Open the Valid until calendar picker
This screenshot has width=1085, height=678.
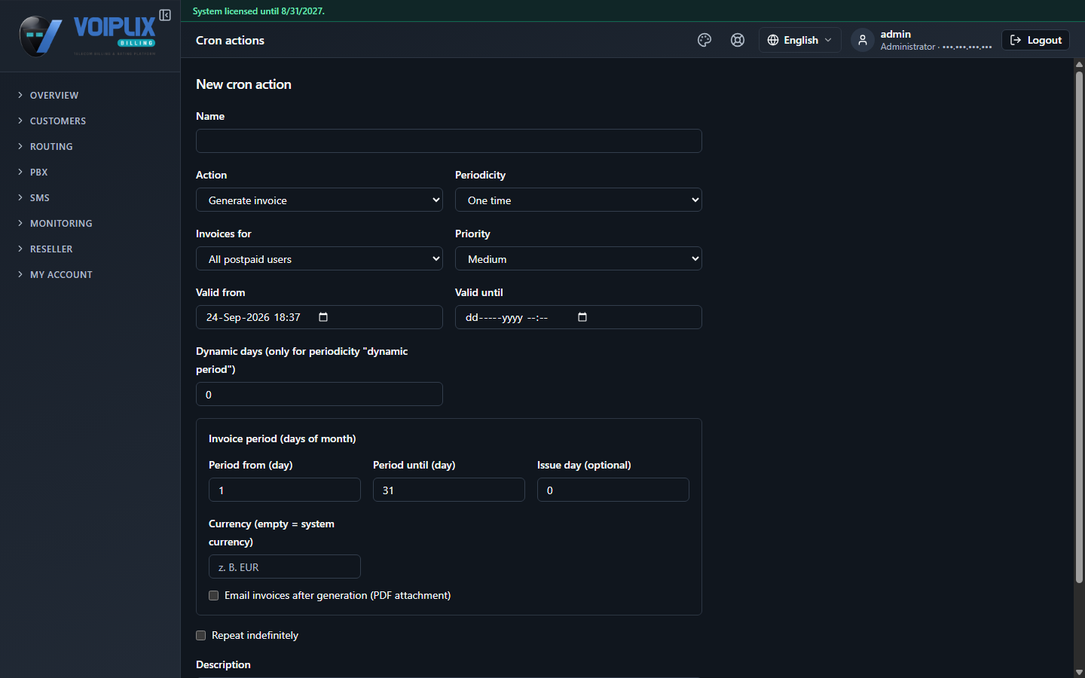582,317
